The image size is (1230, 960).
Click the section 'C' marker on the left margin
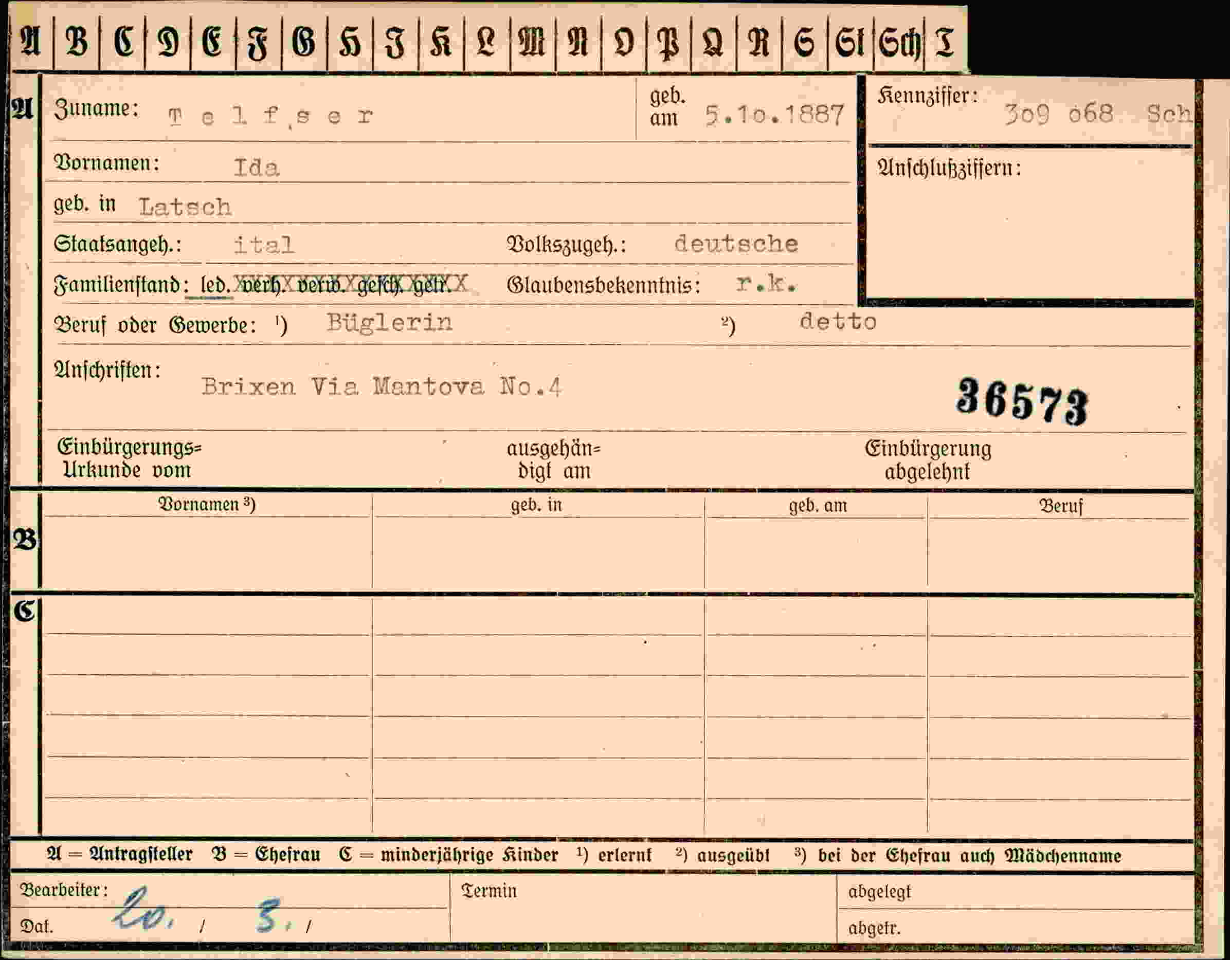pos(25,611)
